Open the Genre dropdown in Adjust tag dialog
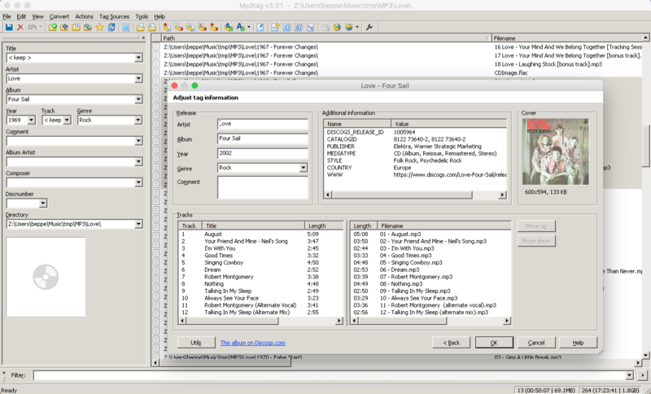The height and width of the screenshot is (394, 651). [304, 168]
